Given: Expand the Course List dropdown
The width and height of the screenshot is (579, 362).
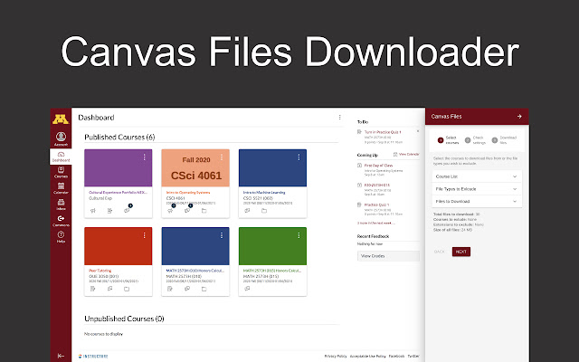Looking at the screenshot, I should point(477,176).
